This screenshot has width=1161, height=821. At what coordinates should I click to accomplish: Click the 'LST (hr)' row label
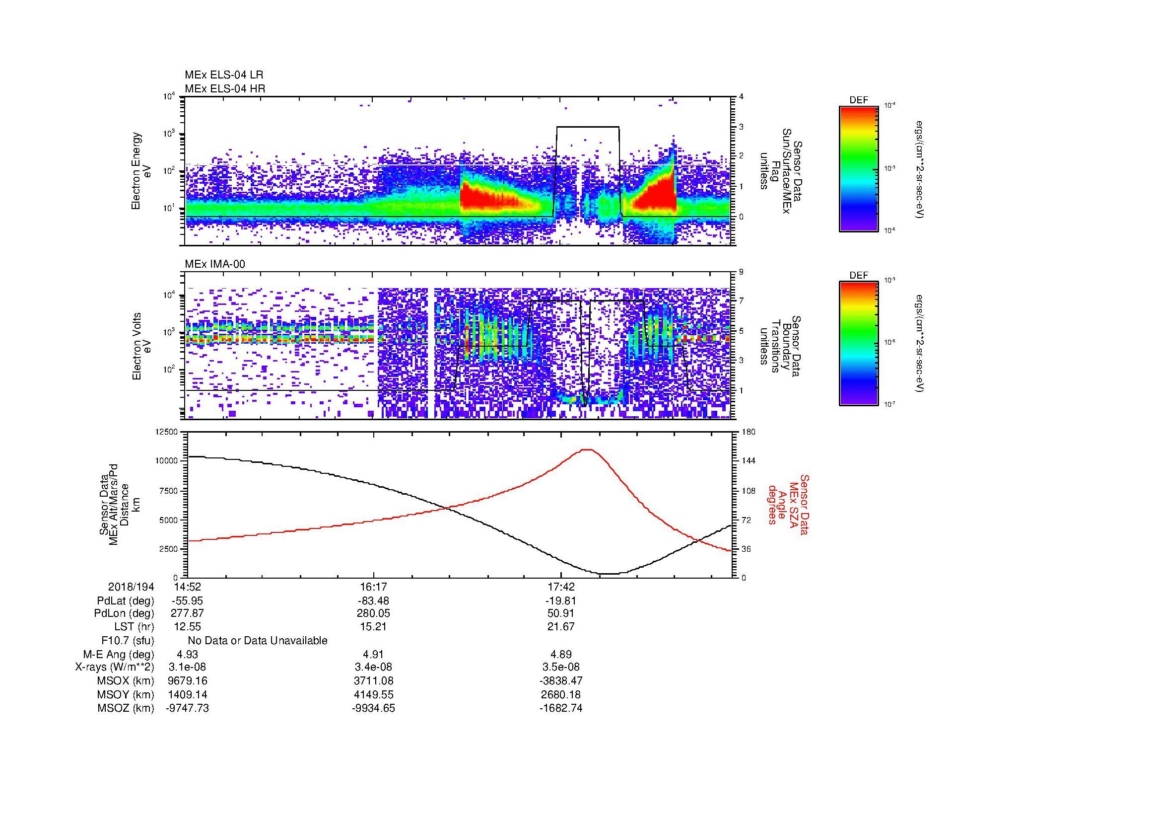[x=134, y=627]
